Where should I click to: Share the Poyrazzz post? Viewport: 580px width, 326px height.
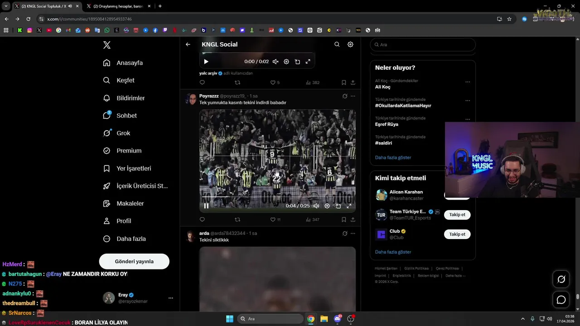353,220
